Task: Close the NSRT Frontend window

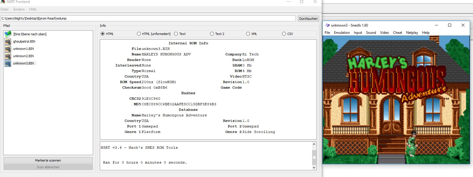Action: [315, 2]
